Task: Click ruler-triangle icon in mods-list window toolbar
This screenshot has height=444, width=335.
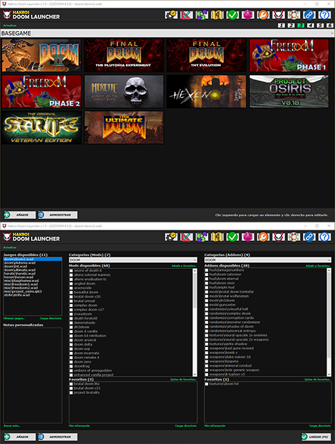Action: point(187,237)
